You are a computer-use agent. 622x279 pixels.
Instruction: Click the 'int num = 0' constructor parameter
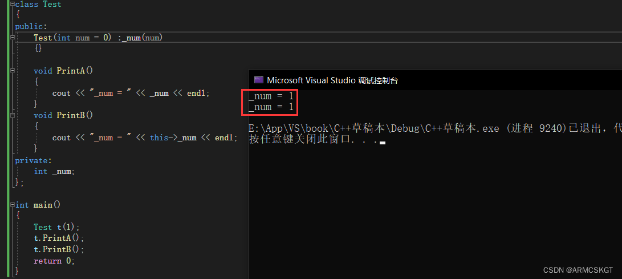click(82, 38)
